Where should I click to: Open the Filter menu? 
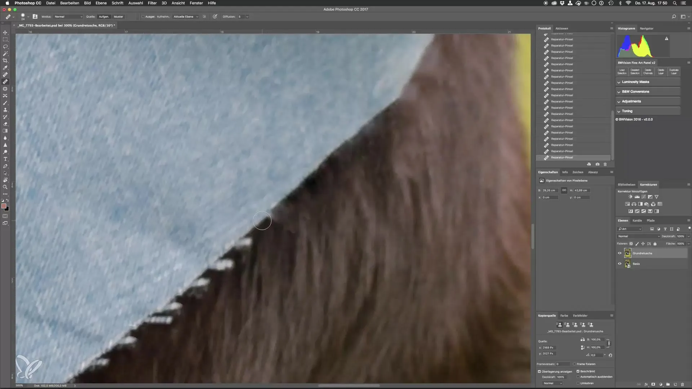tap(152, 3)
